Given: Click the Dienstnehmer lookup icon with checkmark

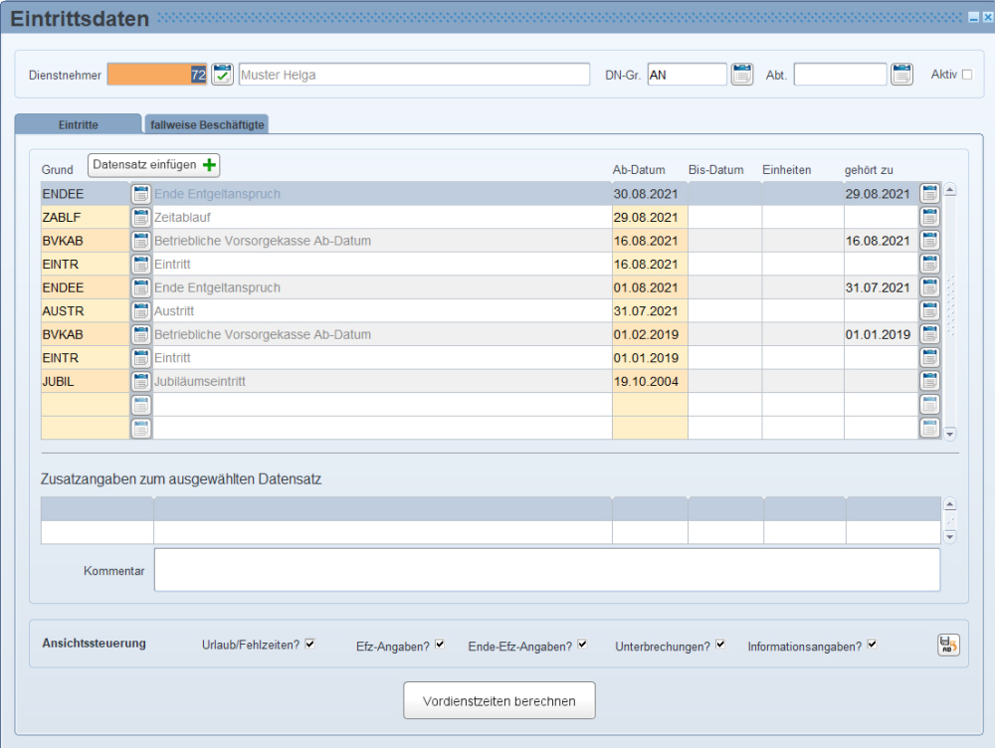Looking at the screenshot, I should (x=222, y=75).
